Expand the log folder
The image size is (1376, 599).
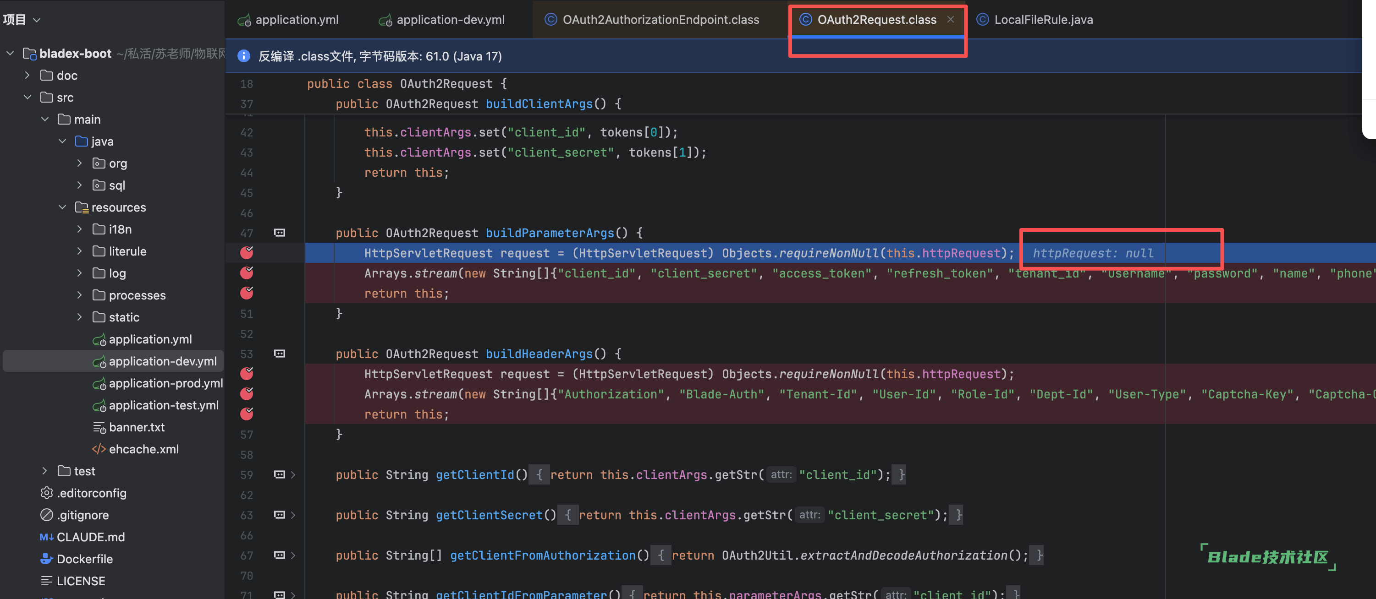(x=80, y=273)
